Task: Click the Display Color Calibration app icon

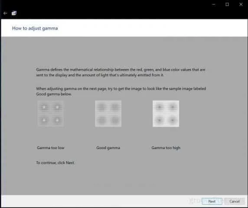Action: [x=14, y=13]
